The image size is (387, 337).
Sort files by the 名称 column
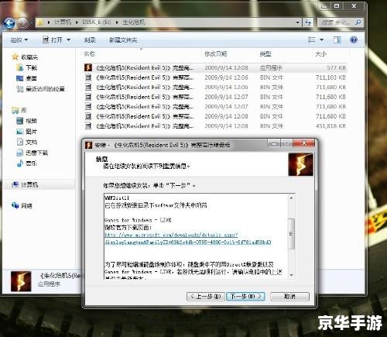click(x=90, y=53)
